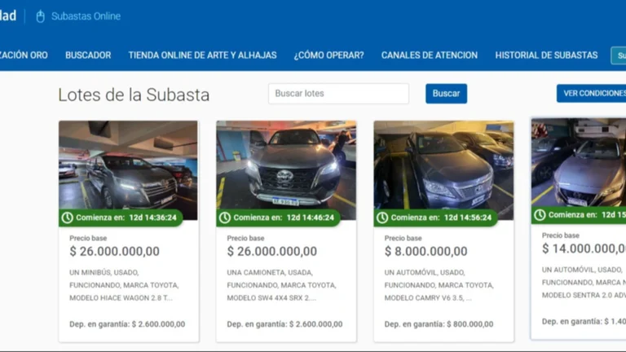Click clock icon on Camry V6 lot
The image size is (626, 352).
tap(382, 218)
